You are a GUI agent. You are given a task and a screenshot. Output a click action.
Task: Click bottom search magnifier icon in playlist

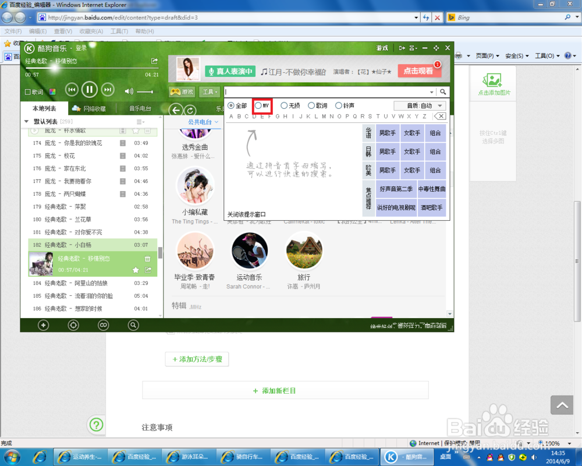coord(133,325)
